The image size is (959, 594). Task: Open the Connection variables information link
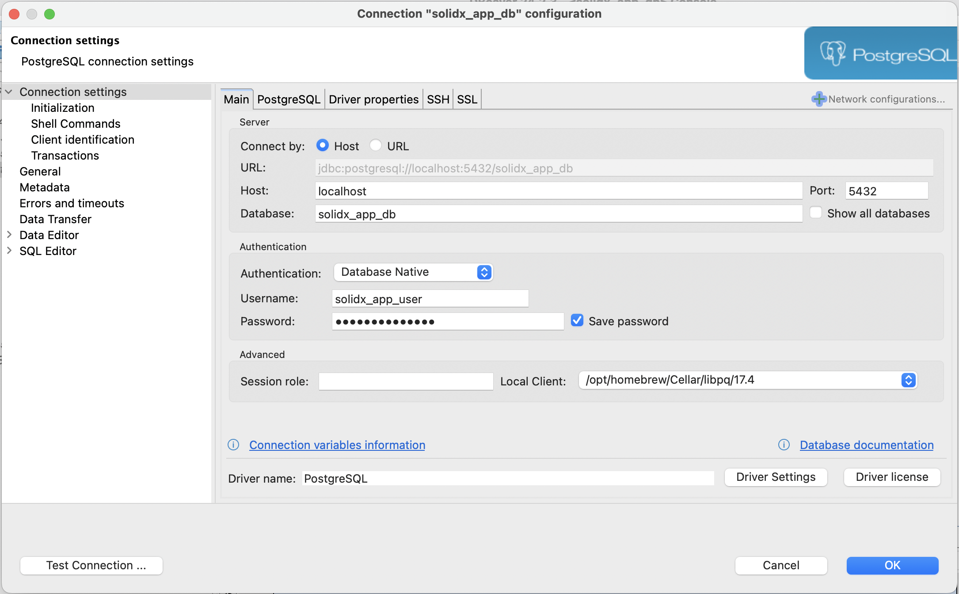coord(337,445)
